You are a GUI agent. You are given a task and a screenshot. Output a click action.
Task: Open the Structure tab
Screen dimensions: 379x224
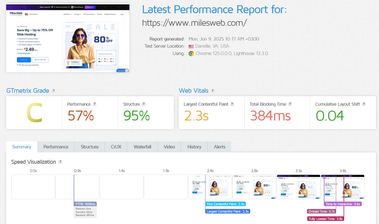pyautogui.click(x=90, y=147)
